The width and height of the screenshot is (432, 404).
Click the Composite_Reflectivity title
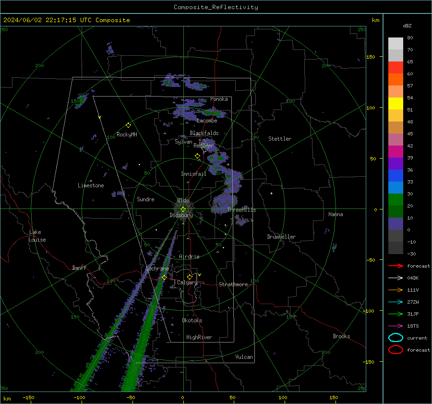pos(216,7)
